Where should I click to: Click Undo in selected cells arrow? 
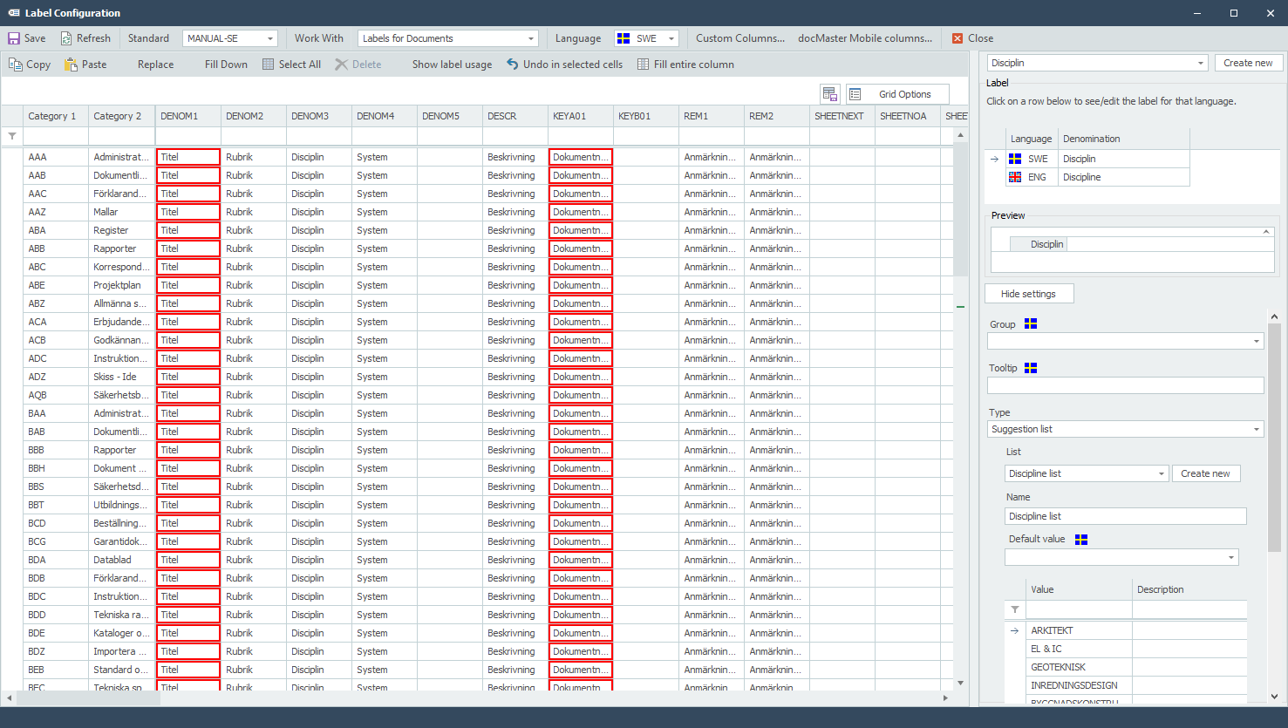pos(513,65)
